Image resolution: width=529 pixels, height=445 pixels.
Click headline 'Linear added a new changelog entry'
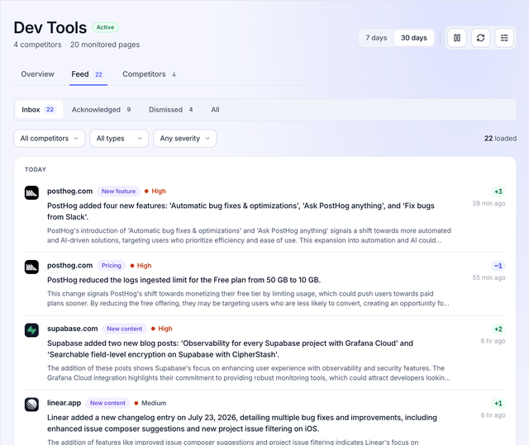coord(242,423)
